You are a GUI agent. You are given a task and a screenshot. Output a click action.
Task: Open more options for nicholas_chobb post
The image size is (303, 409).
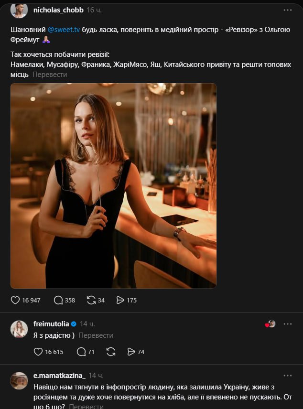click(287, 10)
